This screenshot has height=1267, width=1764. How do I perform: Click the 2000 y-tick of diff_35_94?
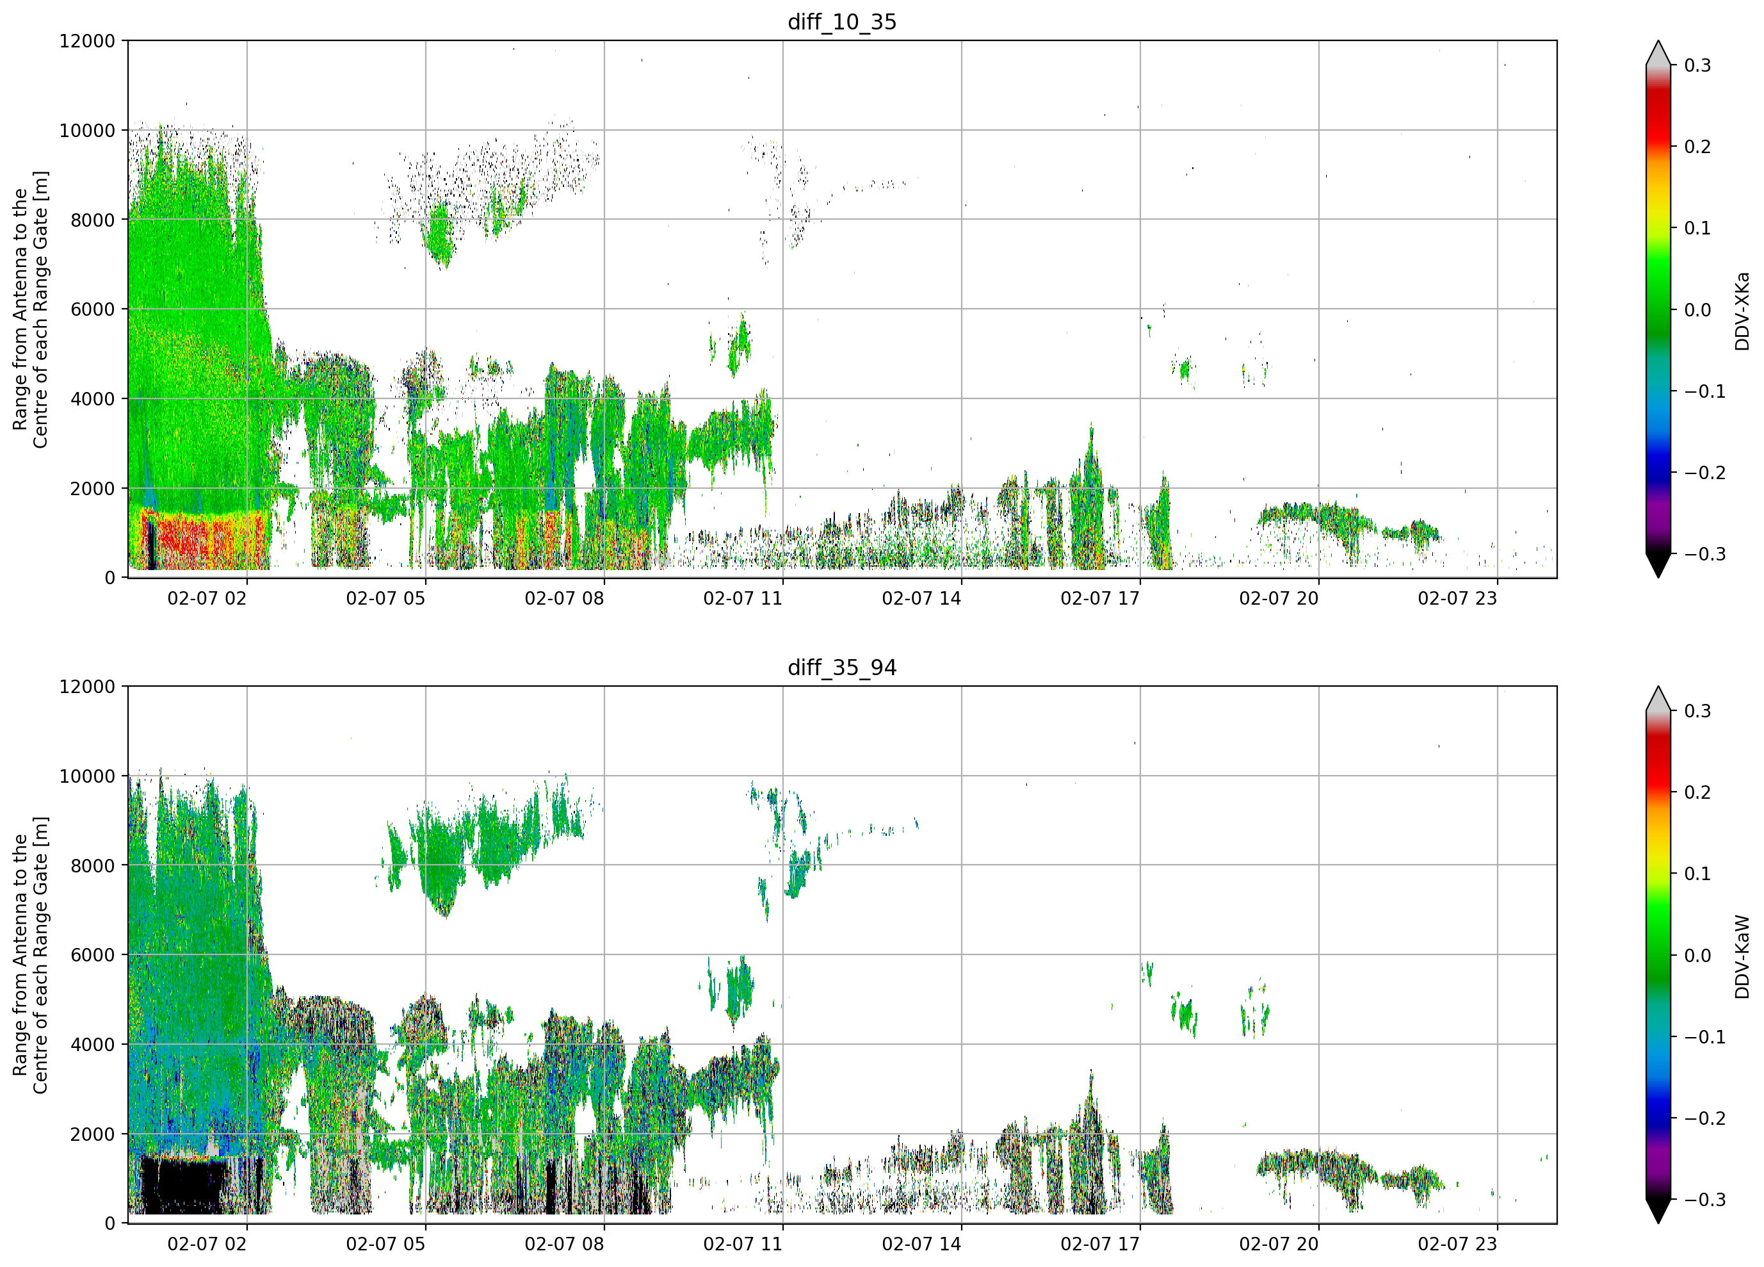click(93, 1134)
